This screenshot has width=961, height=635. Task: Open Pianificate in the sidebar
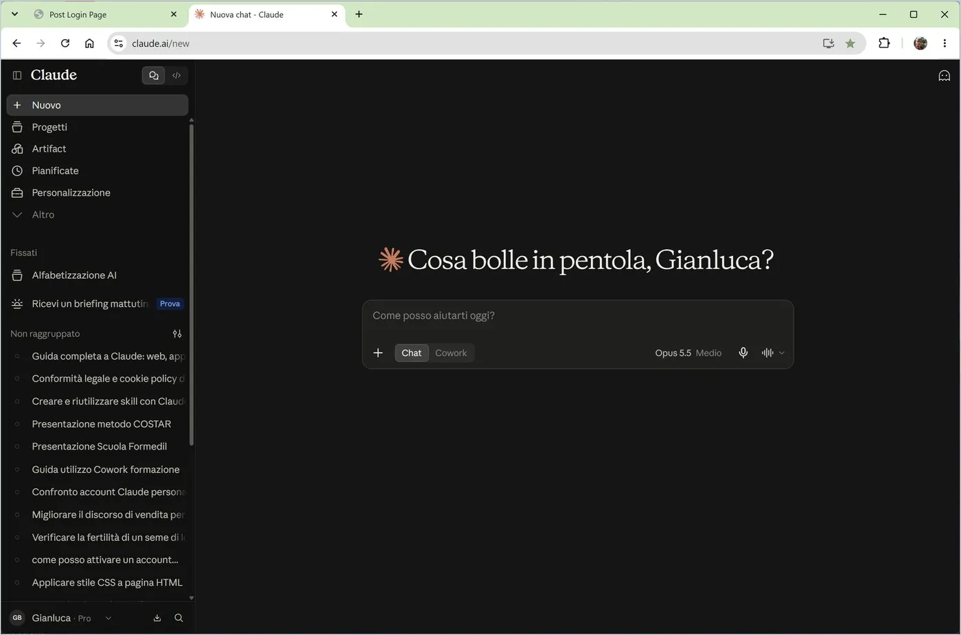(97, 171)
